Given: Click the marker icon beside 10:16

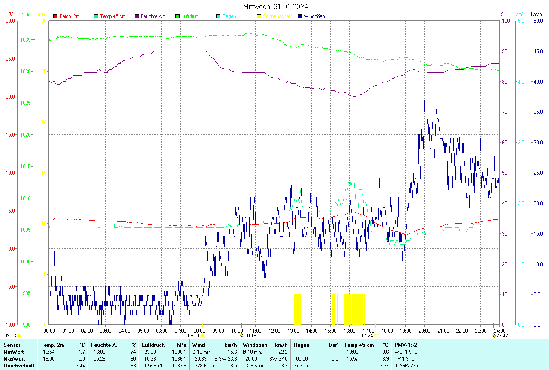Looking at the screenshot, I should (x=241, y=336).
